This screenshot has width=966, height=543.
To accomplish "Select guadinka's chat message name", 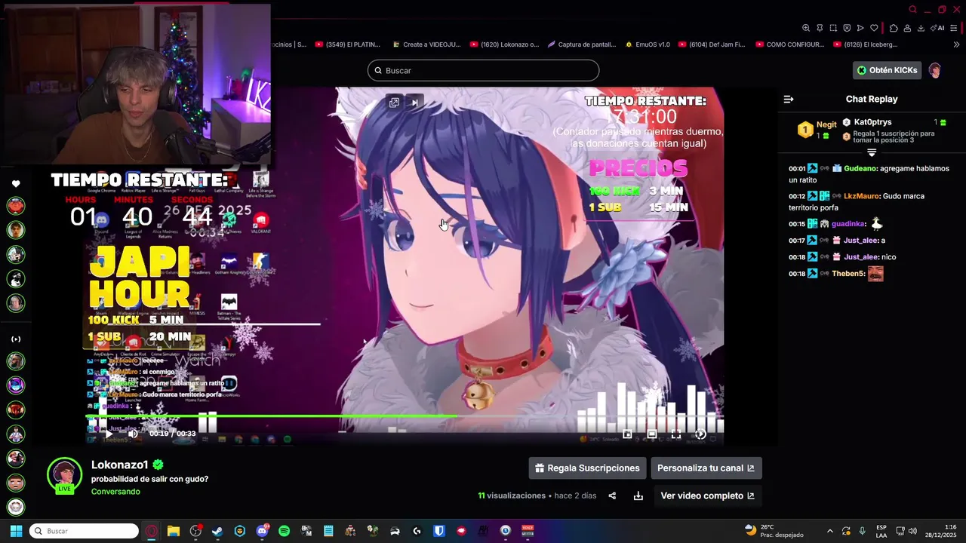I will point(848,224).
